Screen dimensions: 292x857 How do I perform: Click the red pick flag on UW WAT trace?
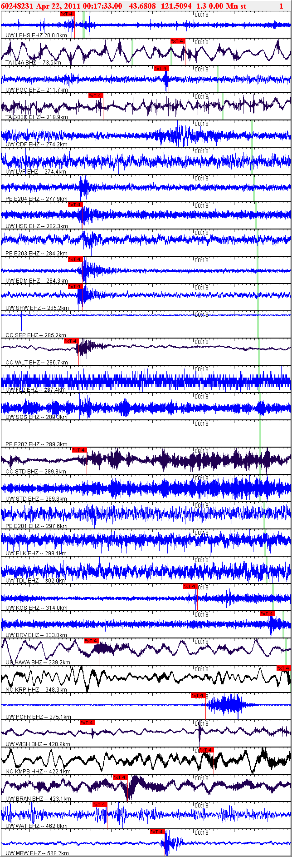click(100, 805)
